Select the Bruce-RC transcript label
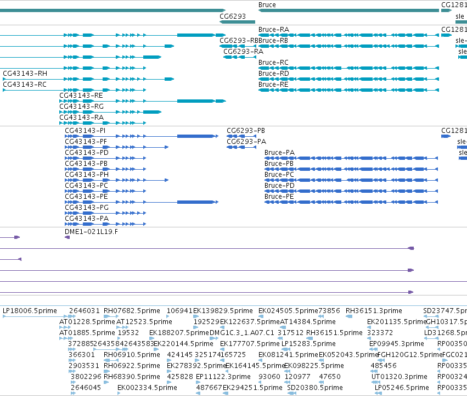Viewport: 467px width, 396px height. 273,63
